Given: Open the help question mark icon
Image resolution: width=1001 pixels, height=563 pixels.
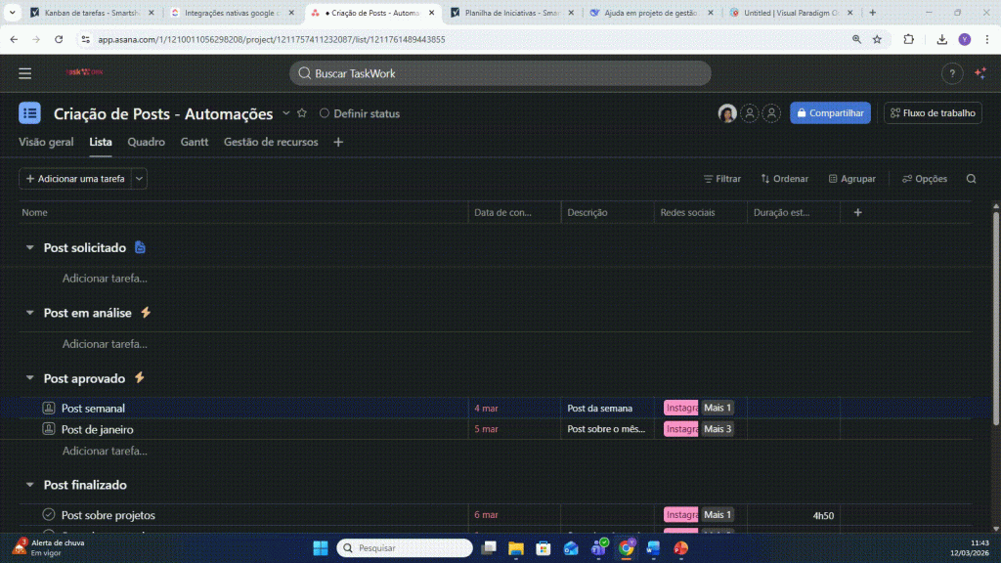Looking at the screenshot, I should click(952, 73).
